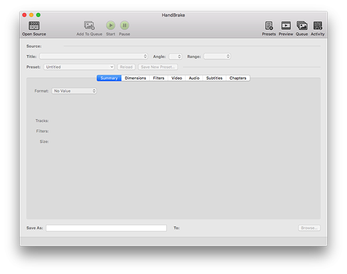Open the Presets panel icon
The height and width of the screenshot is (274, 347).
[x=269, y=25]
